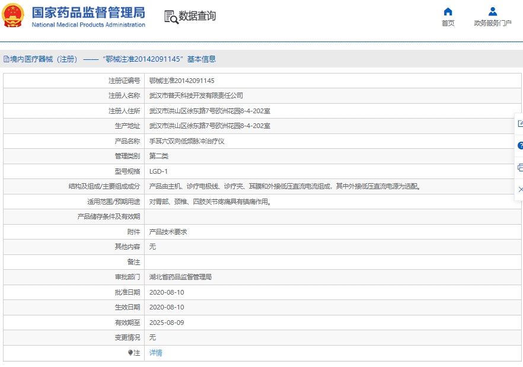Click management category 第二类
This screenshot has height=367, width=523.
158,156
